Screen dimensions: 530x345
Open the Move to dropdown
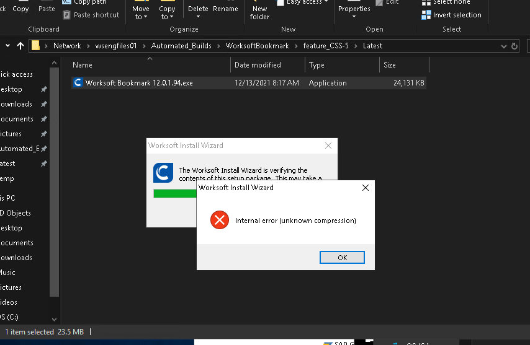(141, 12)
